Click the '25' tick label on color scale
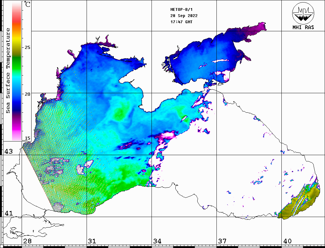Image resolution: width=325 pixels, height=248 pixels. pos(27,47)
